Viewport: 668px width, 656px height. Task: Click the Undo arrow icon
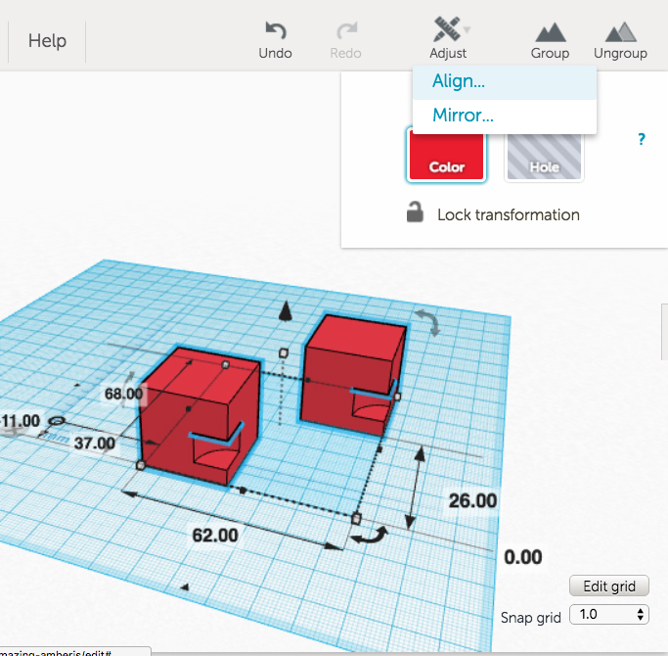click(275, 31)
